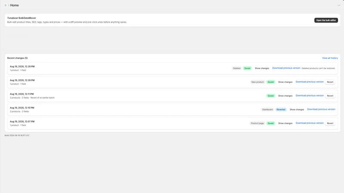Click 'Recent changes (5)' heading
Screen dimensions: 344x193
17,58
